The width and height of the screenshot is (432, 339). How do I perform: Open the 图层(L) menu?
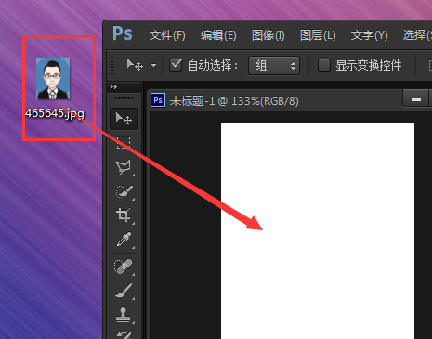click(x=318, y=35)
